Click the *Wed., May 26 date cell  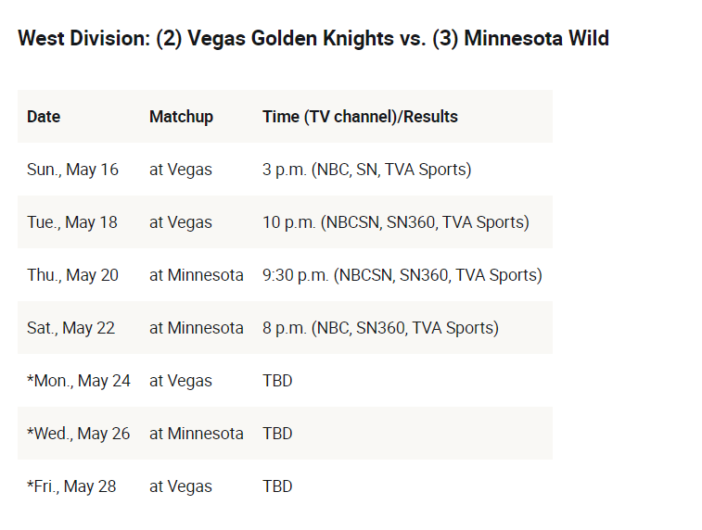(x=78, y=434)
